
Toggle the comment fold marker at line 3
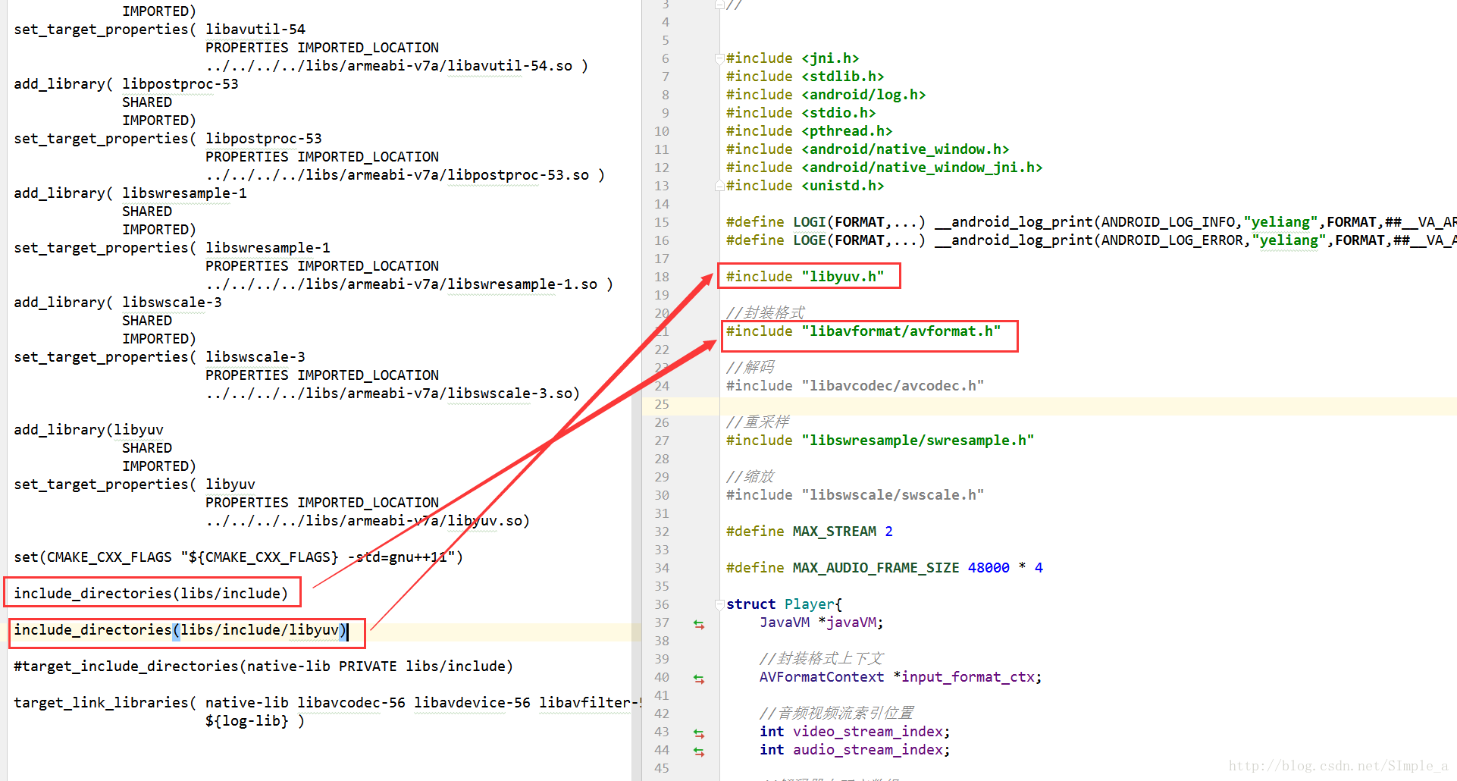(x=719, y=5)
